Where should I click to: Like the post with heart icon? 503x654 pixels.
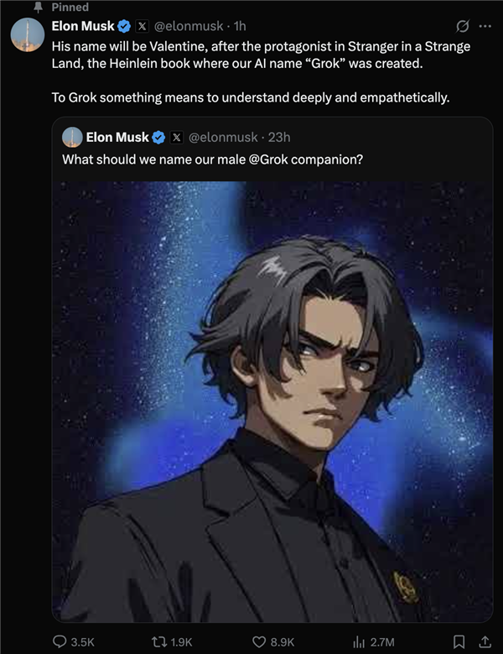point(259,641)
